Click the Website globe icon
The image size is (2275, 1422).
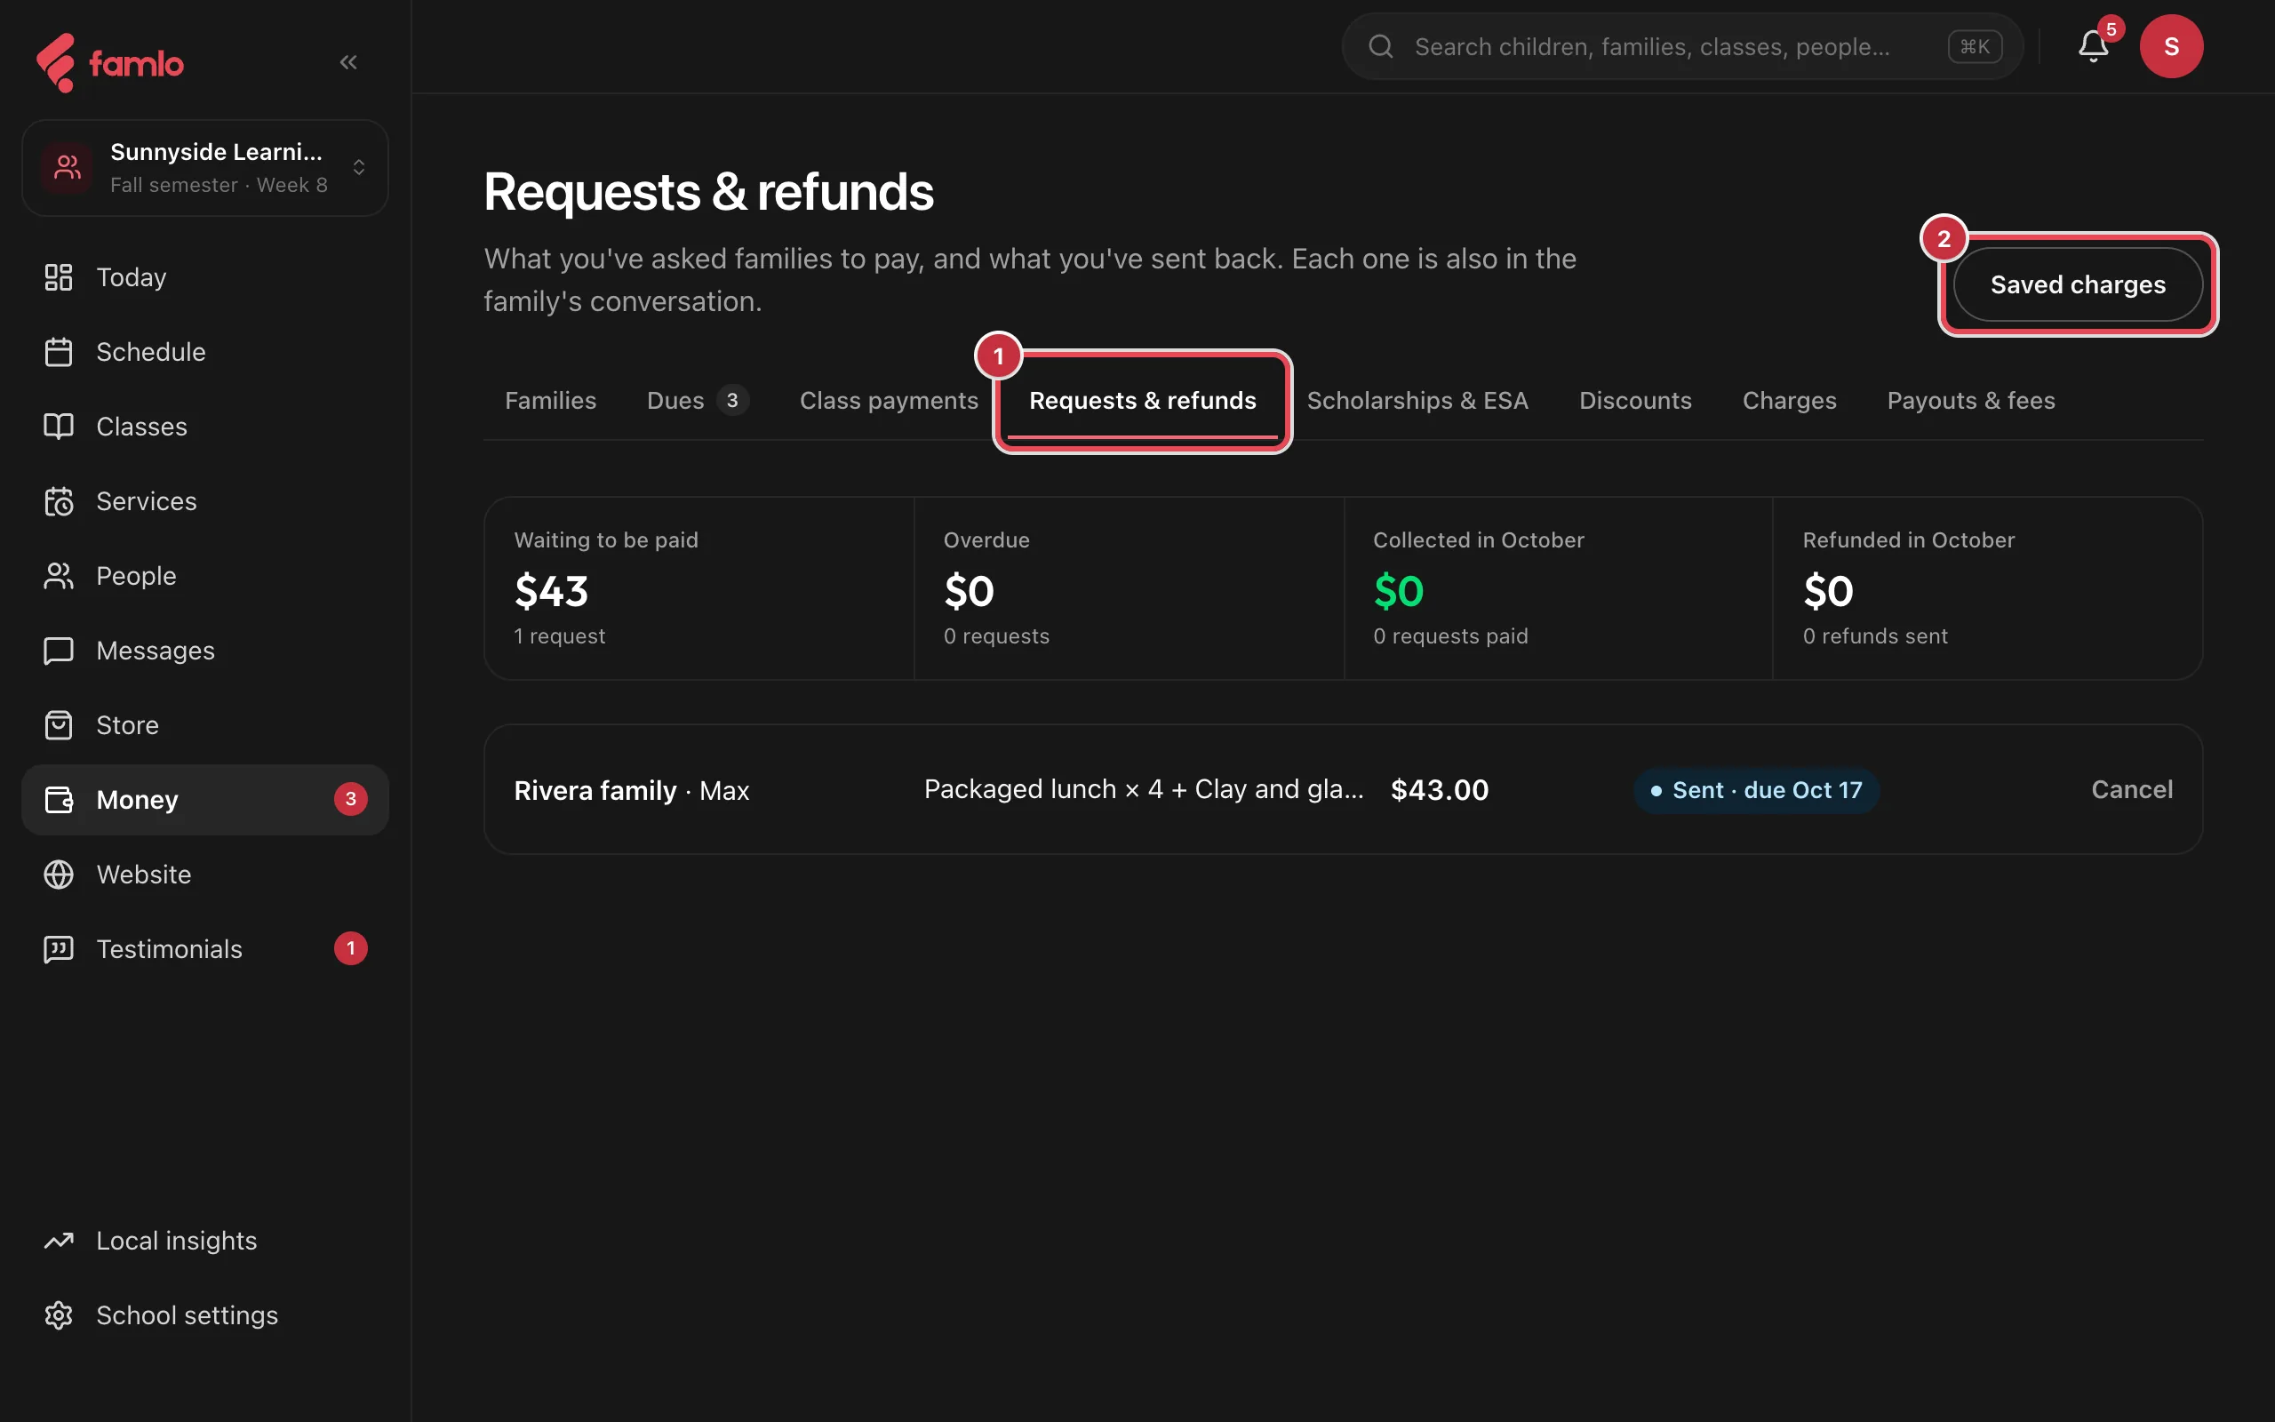[x=59, y=875]
